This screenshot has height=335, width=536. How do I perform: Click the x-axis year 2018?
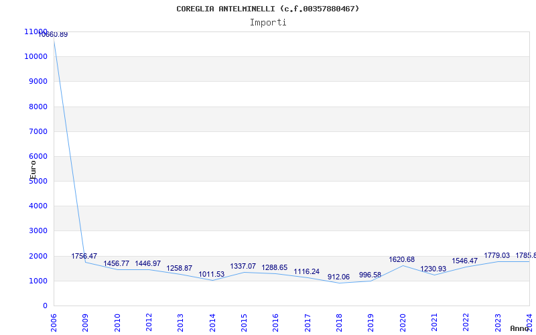pyautogui.click(x=339, y=323)
